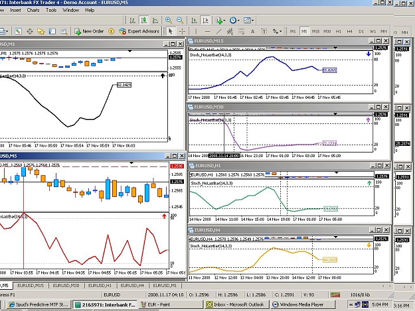Click status bar date 2008.11.17 04:10
The height and width of the screenshot is (311, 415).
166,294
